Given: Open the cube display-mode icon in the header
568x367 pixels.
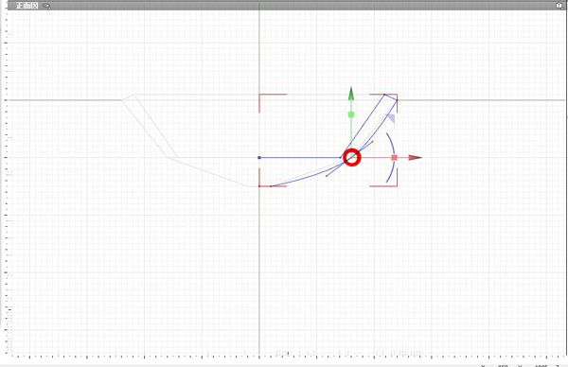Looking at the screenshot, I should point(559,6).
